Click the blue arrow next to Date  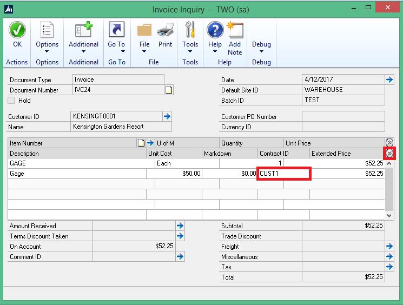coord(389,79)
